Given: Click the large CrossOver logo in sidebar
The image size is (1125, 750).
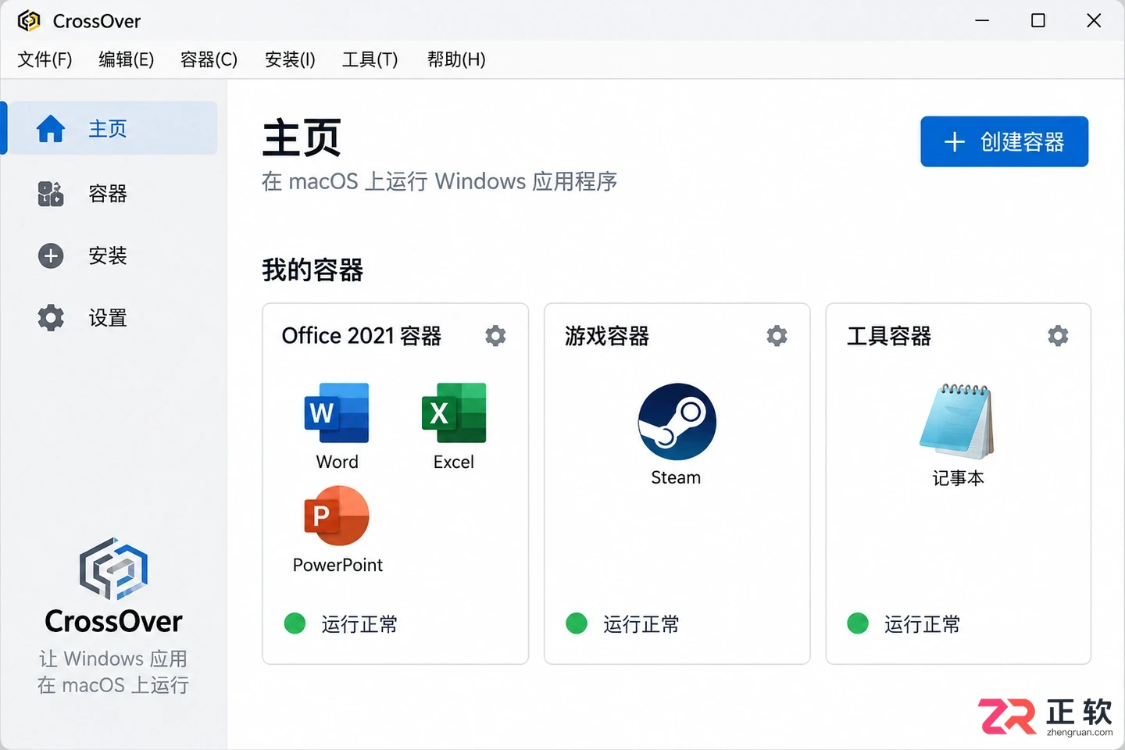Looking at the screenshot, I should [113, 569].
